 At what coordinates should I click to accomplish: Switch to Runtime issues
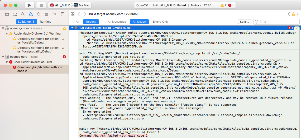(45, 22)
